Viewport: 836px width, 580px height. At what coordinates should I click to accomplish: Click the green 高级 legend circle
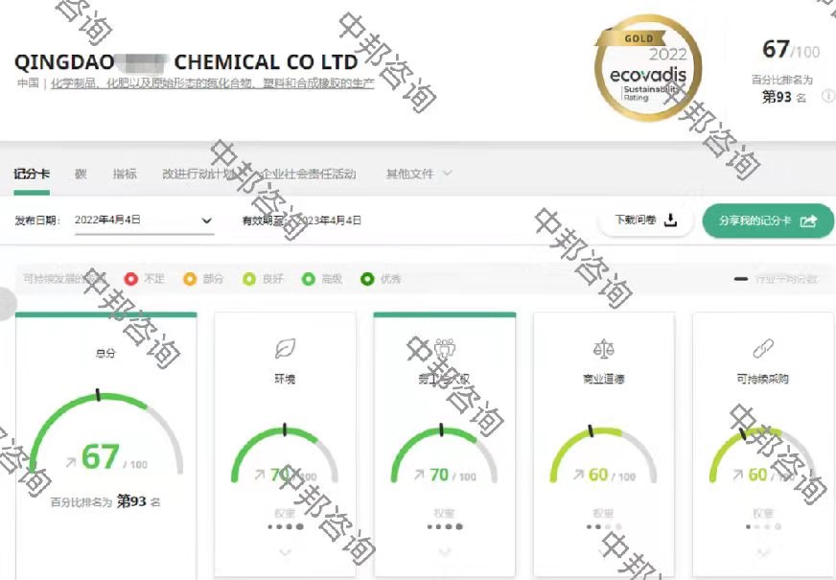(308, 279)
